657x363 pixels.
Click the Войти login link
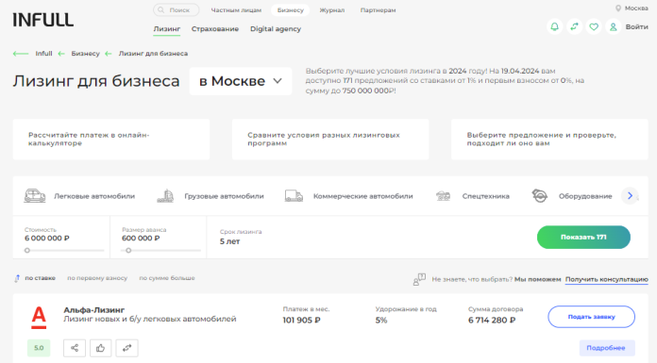(x=637, y=26)
